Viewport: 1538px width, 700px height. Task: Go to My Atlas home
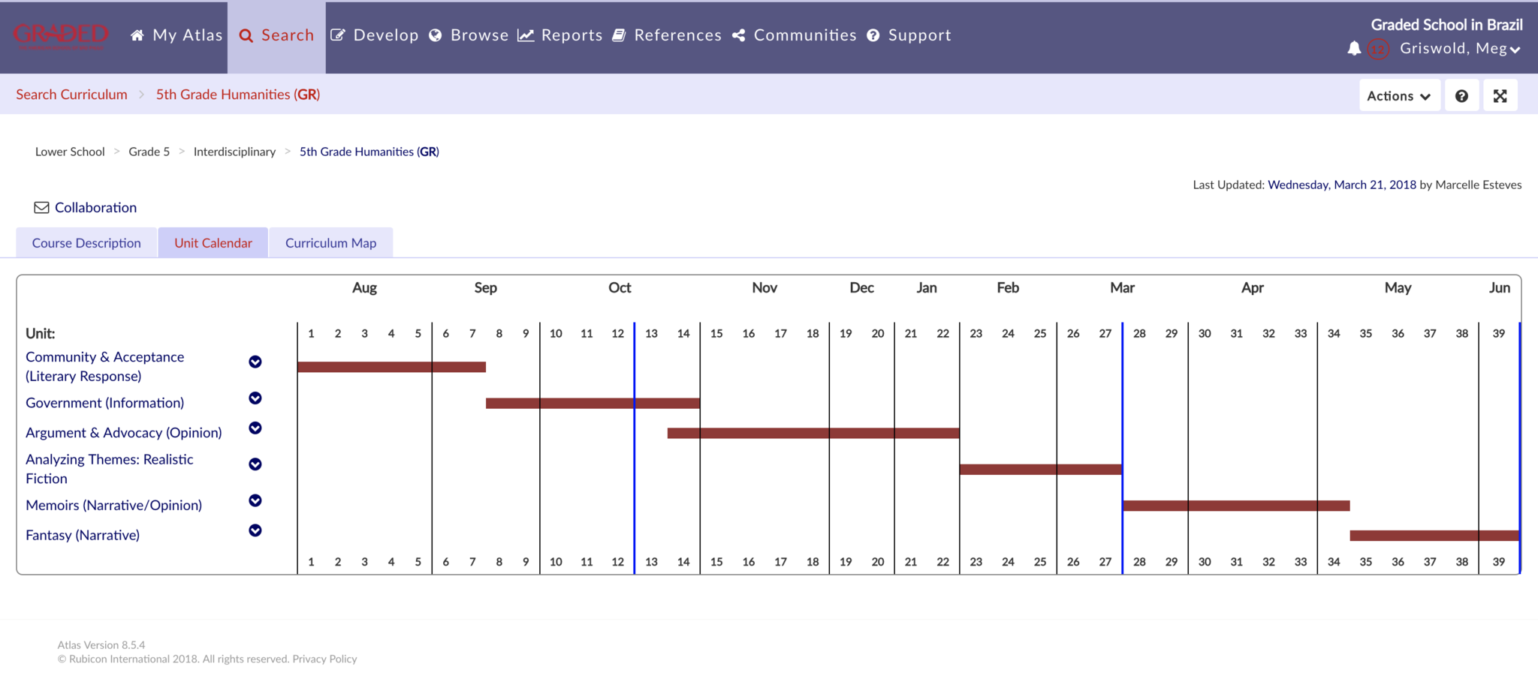click(177, 35)
